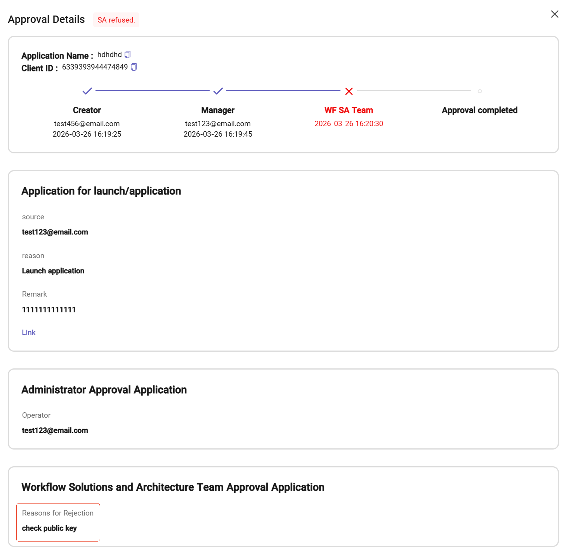Click the source email value

pyautogui.click(x=55, y=232)
